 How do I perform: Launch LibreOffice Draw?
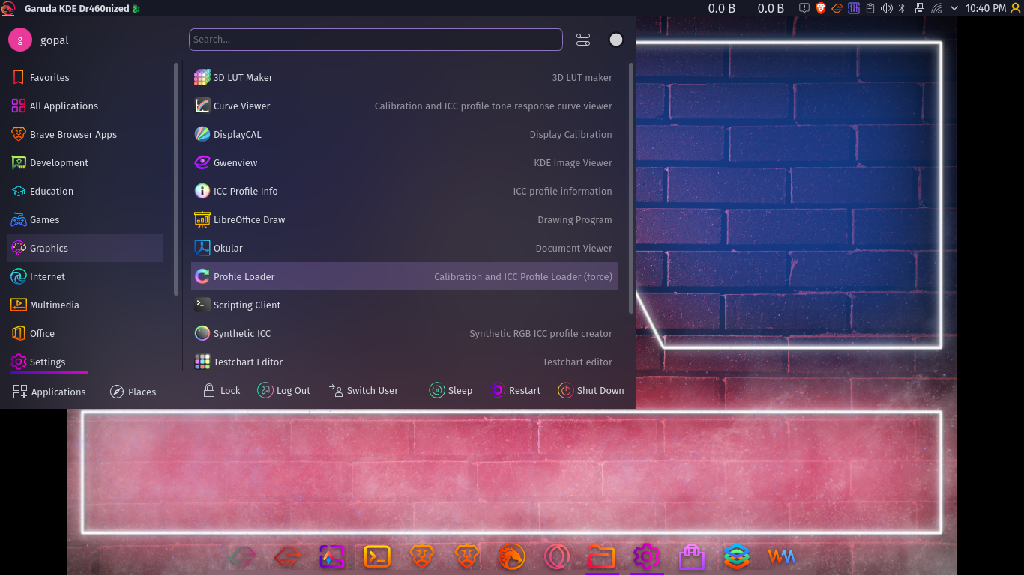405,219
